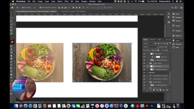
Task: Click the add layer mask icon
Action: pyautogui.click(x=154, y=90)
